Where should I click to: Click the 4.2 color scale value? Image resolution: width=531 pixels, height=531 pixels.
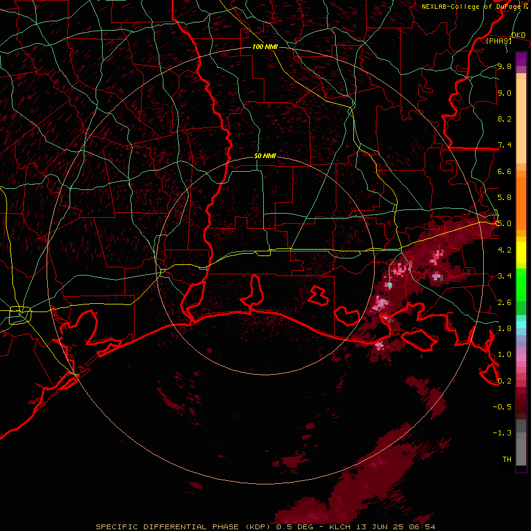[504, 250]
